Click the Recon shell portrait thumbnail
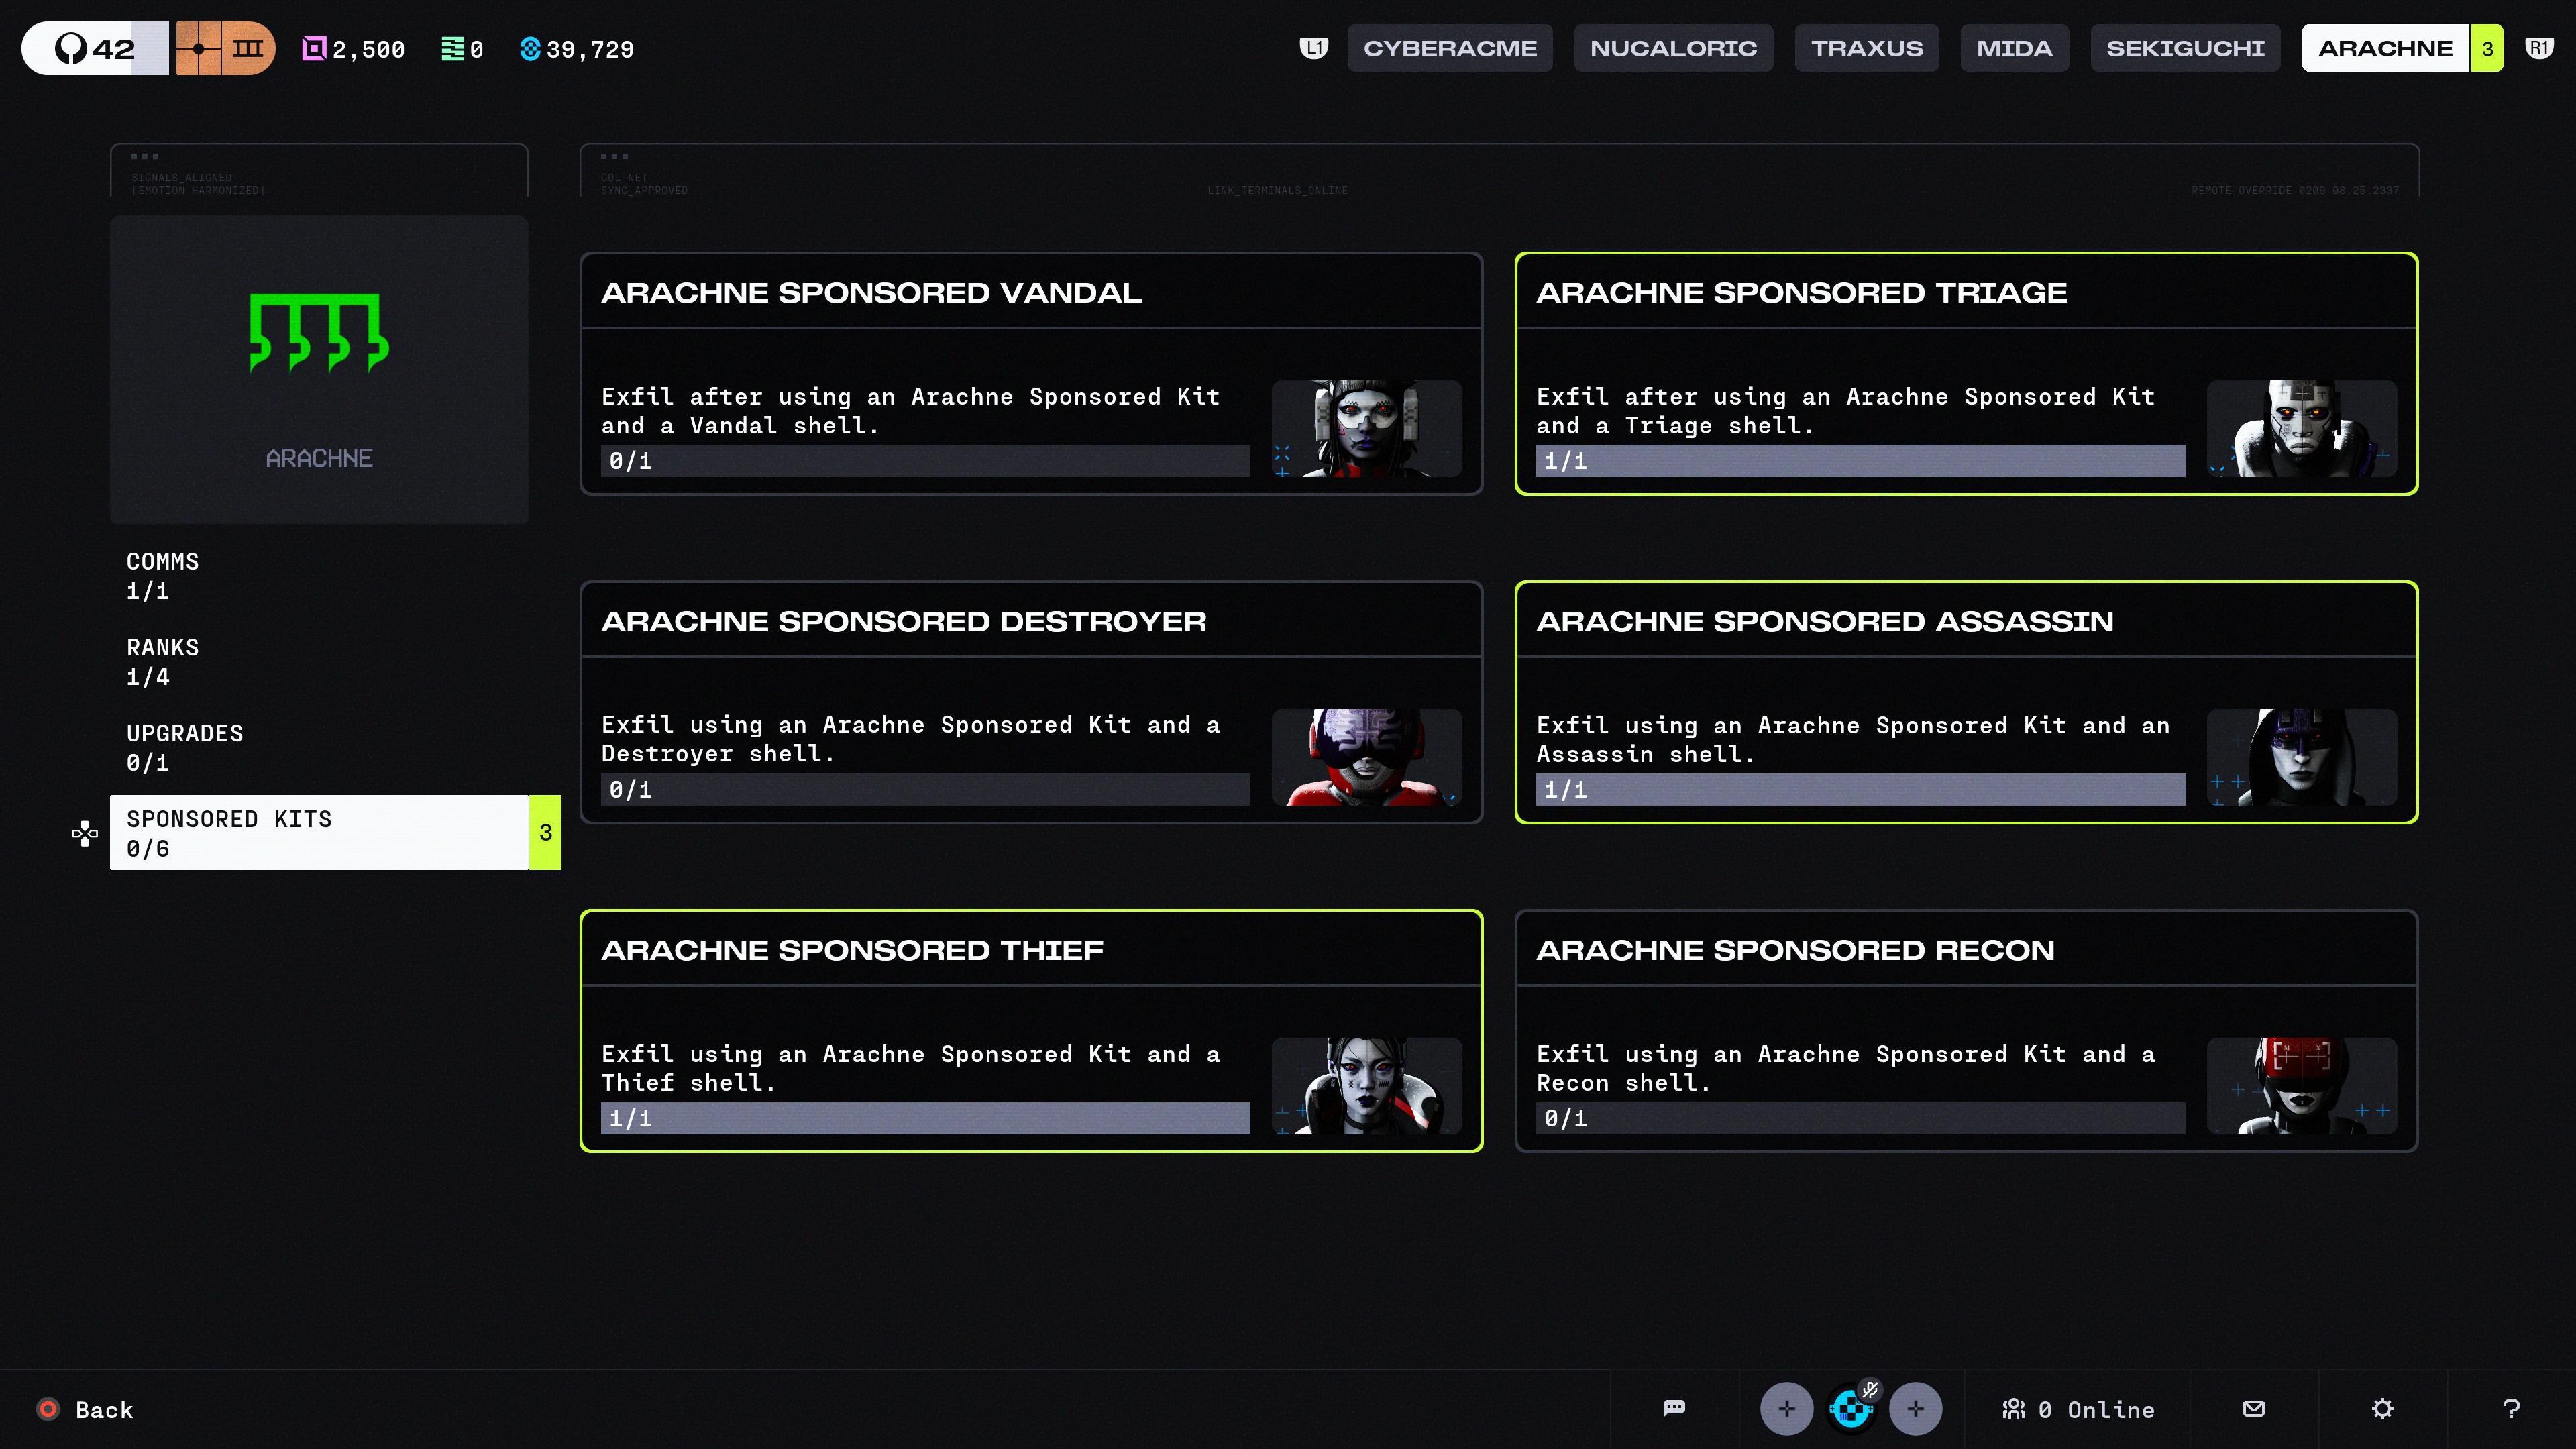This screenshot has height=1449, width=2576. click(2302, 1086)
